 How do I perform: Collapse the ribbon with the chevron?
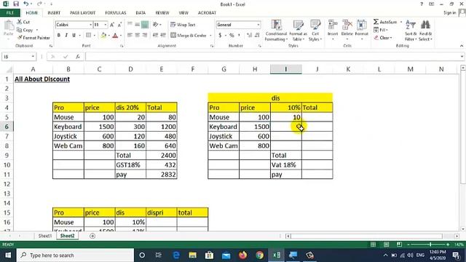(461, 46)
